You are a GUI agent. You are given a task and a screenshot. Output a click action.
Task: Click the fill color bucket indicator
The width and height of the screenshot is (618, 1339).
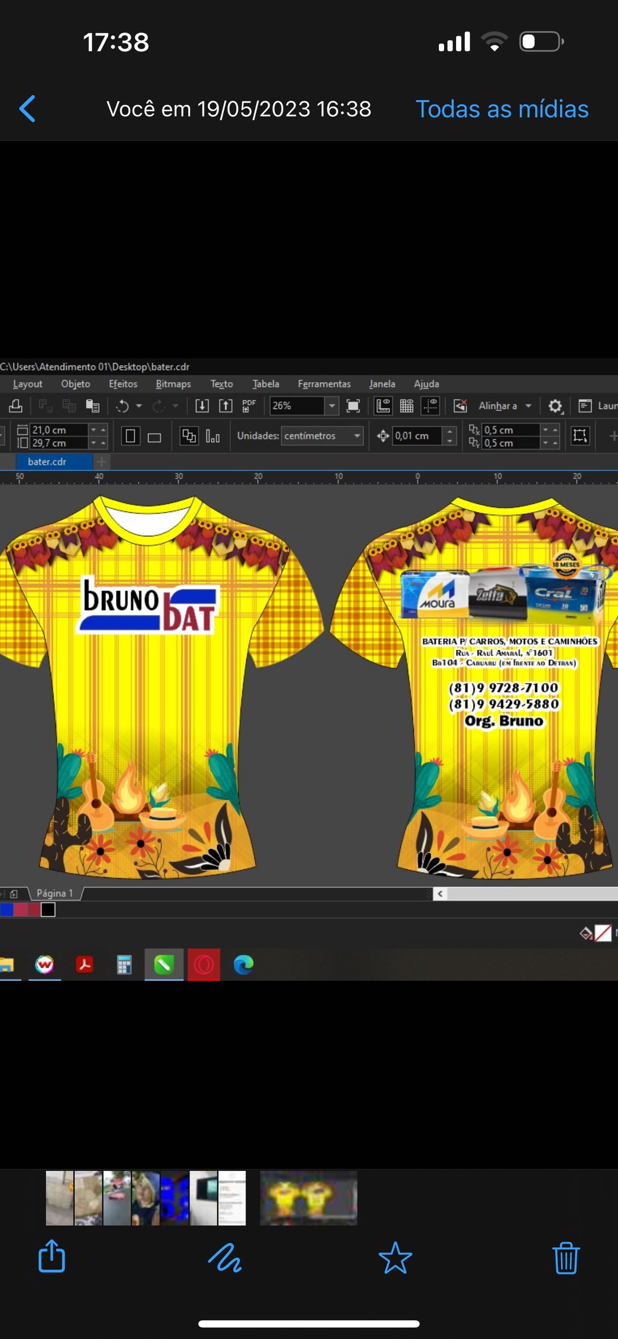tap(587, 934)
